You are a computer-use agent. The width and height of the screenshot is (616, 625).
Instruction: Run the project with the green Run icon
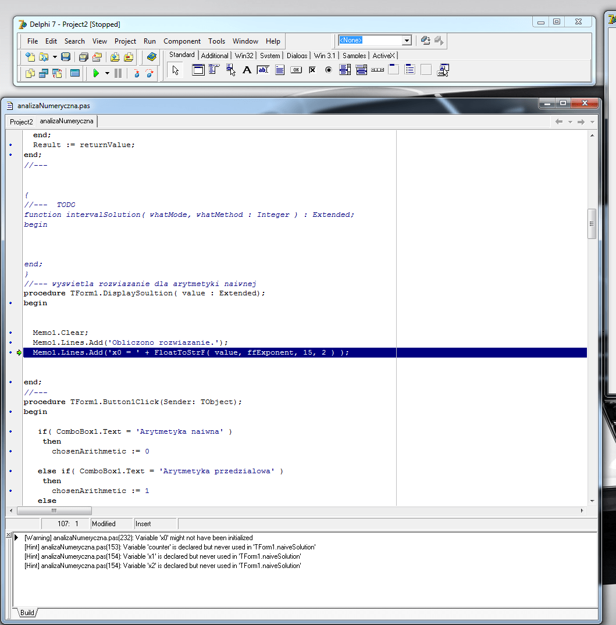96,73
